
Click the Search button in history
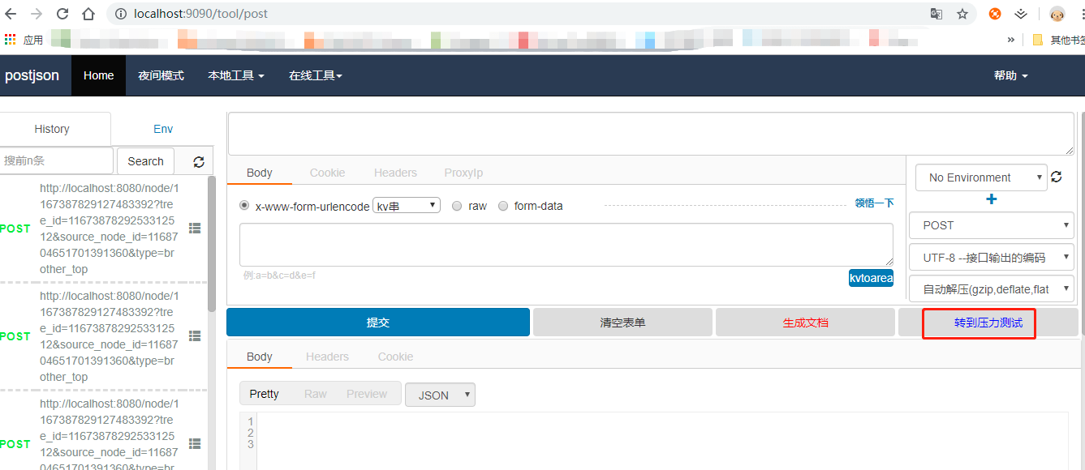tap(146, 161)
